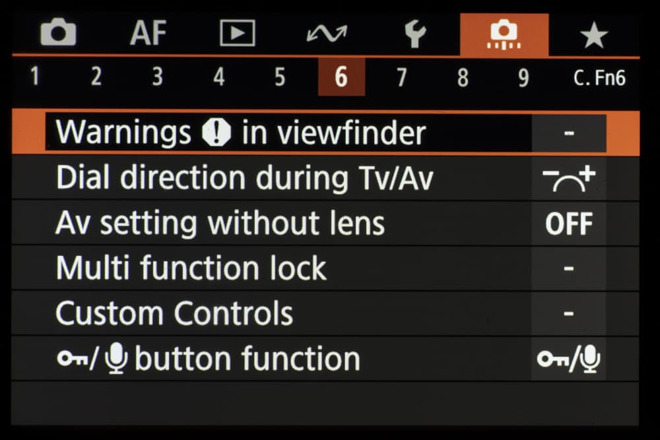Select Dial direction during Tv/Av
Viewport: 660px width, 440px height.
pos(244,179)
